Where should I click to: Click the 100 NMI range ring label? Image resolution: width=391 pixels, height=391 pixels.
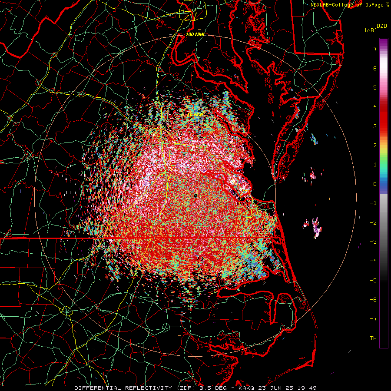point(195,34)
